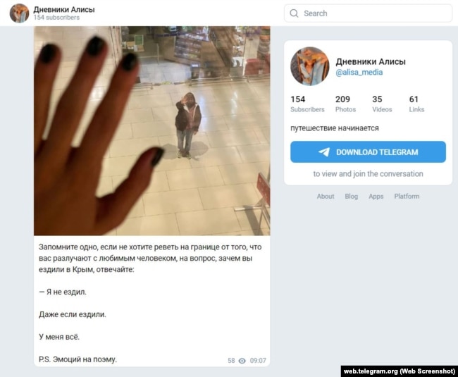Click the large channel avatar in the sidebar
This screenshot has height=377, width=458.
point(309,66)
